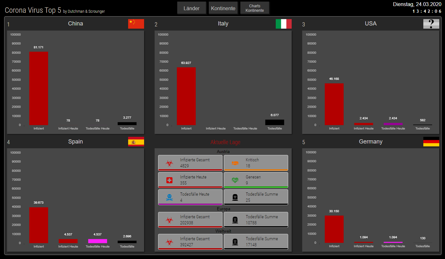
Task: Click the Germany flag icon
Action: coord(431,142)
